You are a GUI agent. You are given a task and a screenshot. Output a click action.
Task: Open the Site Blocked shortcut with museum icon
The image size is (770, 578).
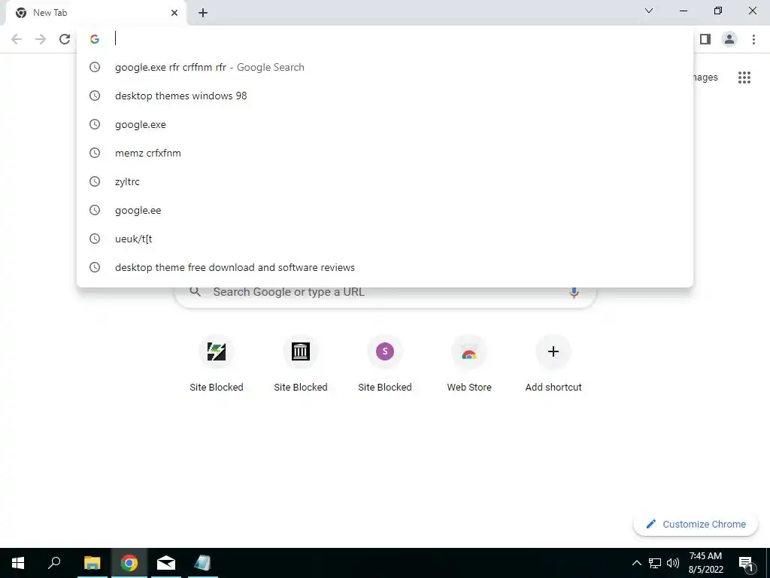[301, 352]
